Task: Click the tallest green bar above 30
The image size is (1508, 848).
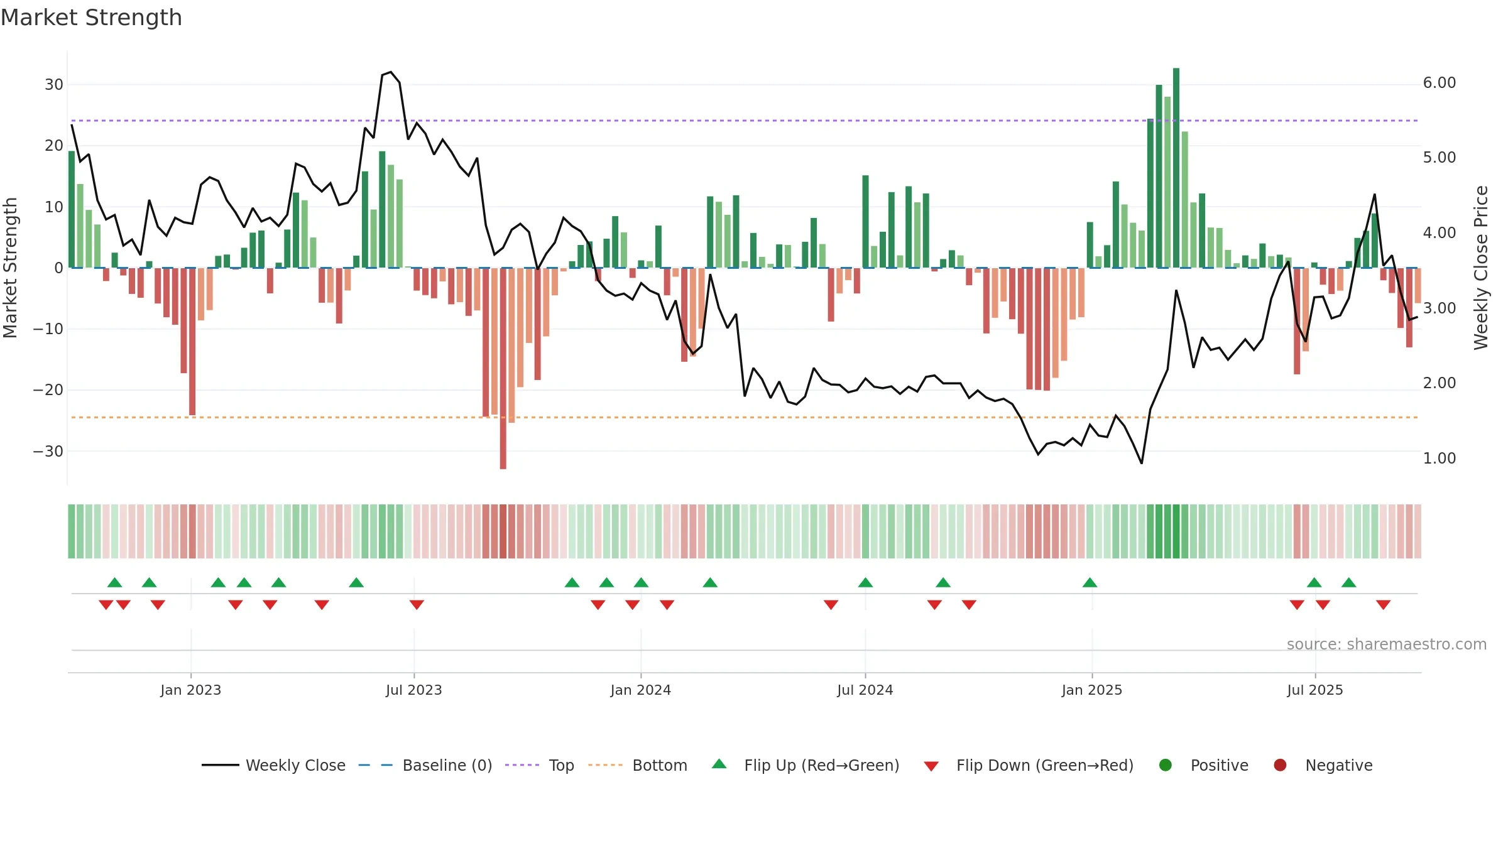Action: tap(1176, 168)
